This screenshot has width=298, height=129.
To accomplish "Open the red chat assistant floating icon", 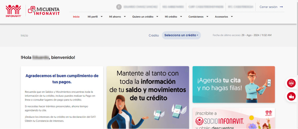I will click(291, 83).
